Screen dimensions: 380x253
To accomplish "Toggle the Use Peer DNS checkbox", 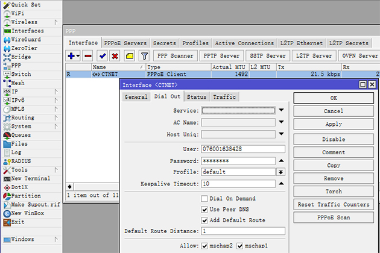I will click(204, 210).
